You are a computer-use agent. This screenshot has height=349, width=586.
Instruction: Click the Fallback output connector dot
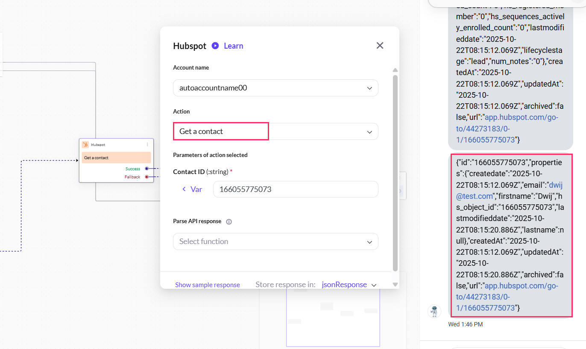tap(146, 177)
